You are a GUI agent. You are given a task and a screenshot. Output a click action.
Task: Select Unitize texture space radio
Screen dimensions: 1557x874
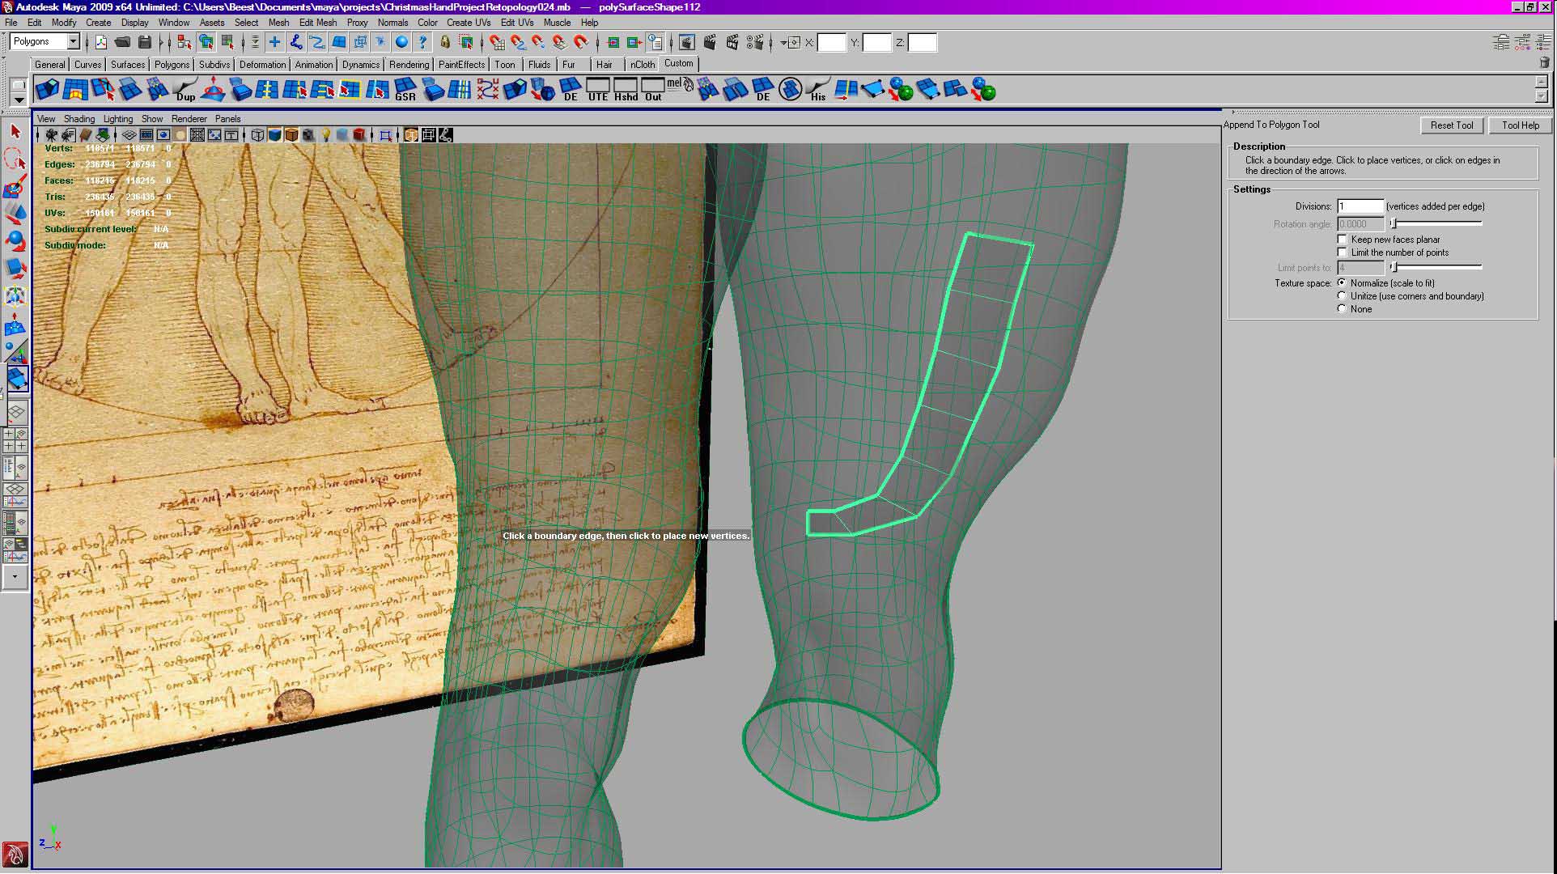1343,296
